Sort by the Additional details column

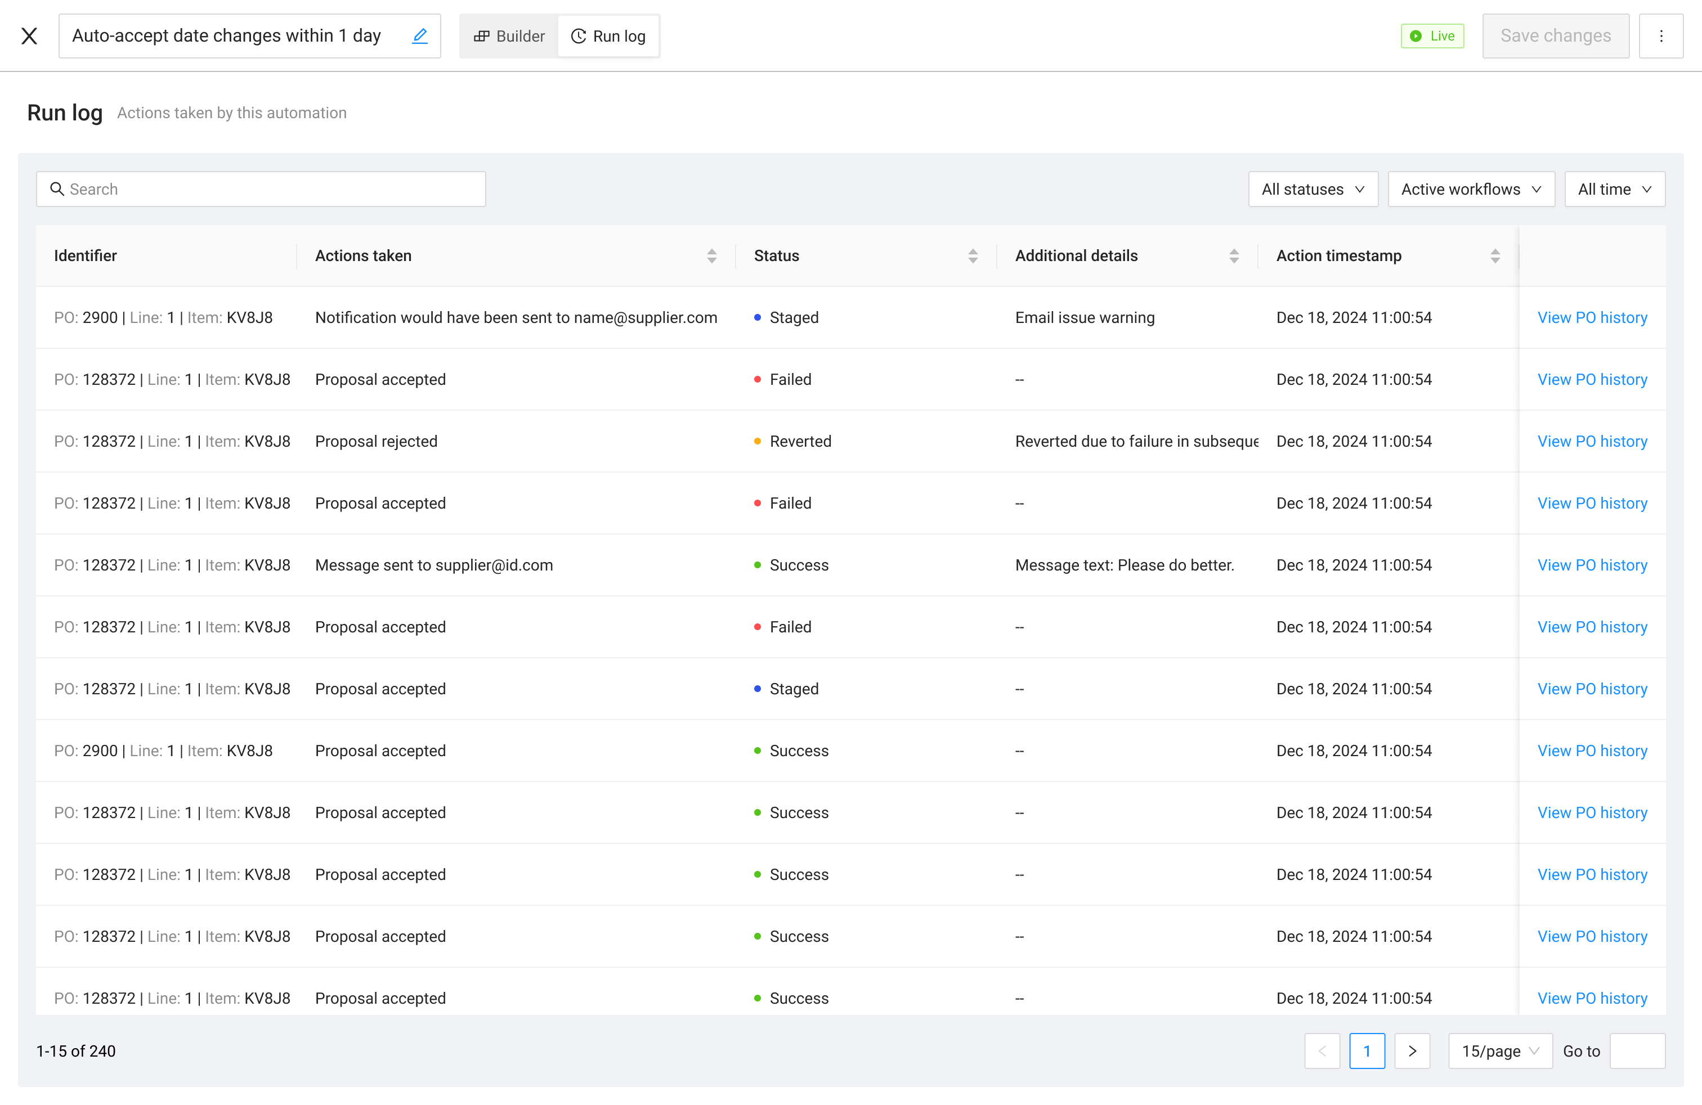click(x=1234, y=256)
